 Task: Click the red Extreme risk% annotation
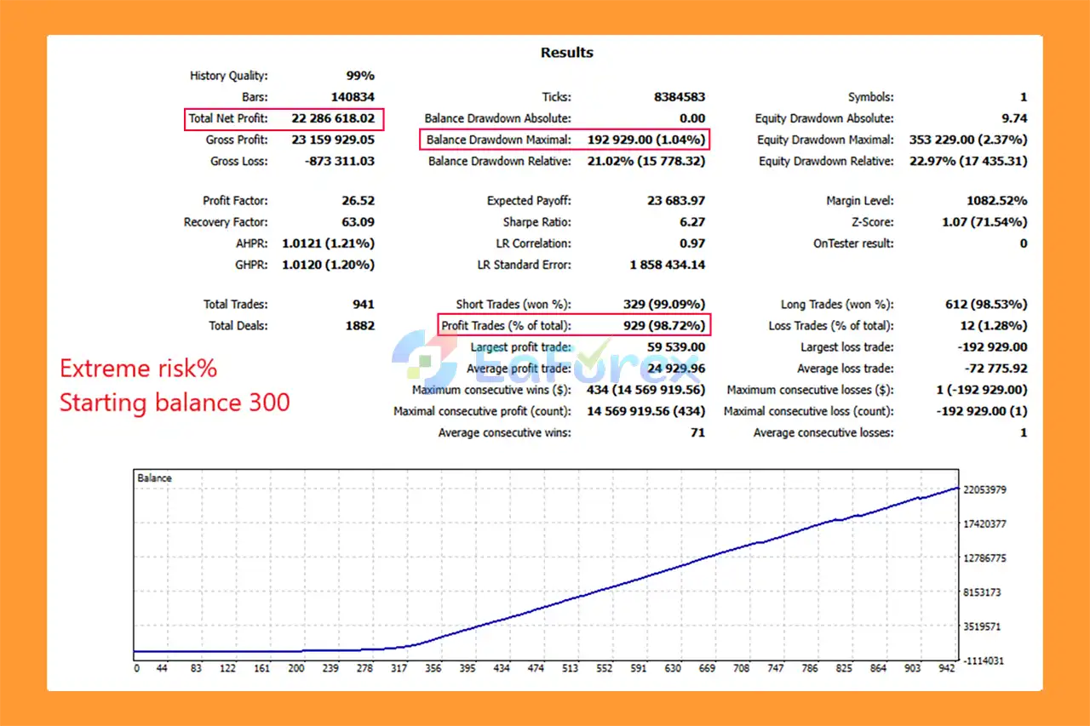(138, 369)
